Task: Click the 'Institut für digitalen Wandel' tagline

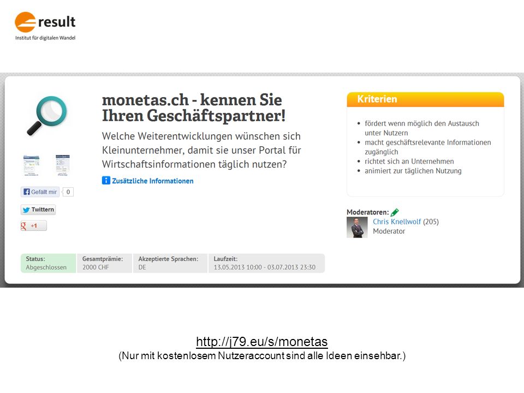Action: (x=45, y=38)
